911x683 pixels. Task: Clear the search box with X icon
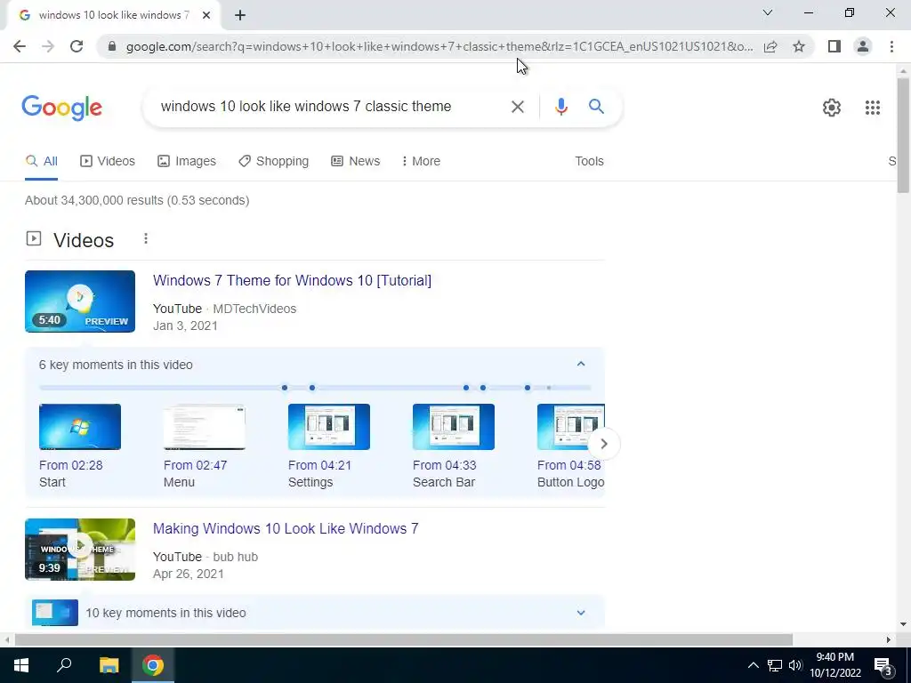(x=517, y=107)
